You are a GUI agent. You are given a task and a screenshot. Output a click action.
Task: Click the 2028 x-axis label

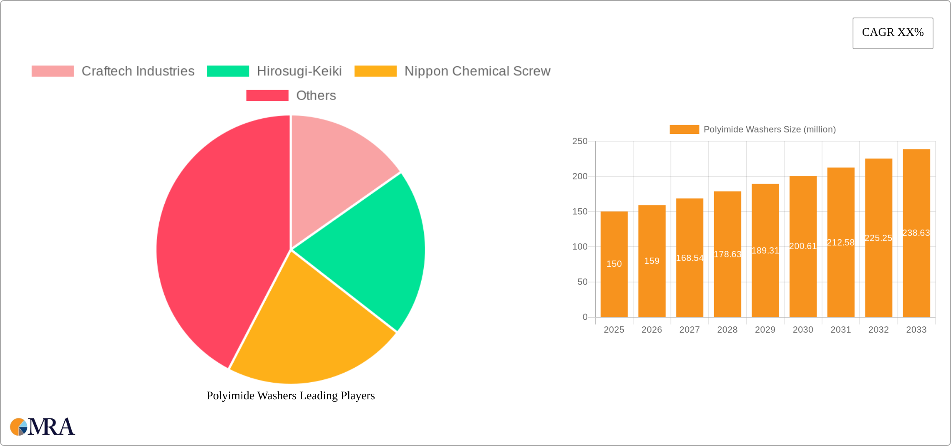727,330
